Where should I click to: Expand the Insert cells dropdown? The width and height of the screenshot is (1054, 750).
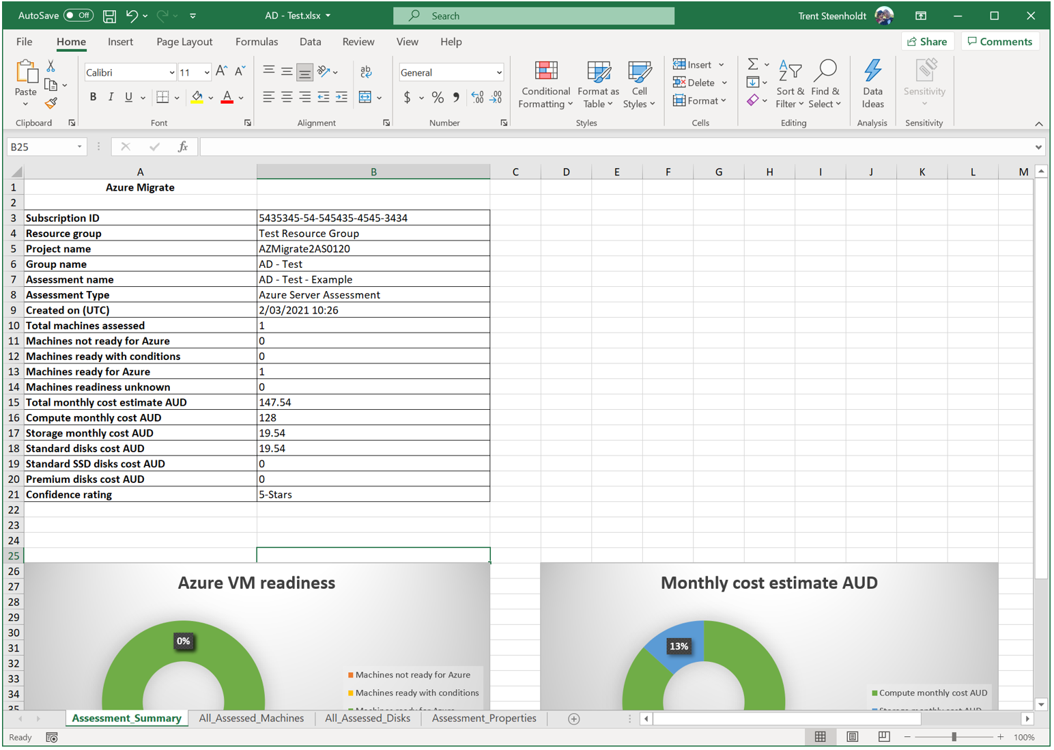(x=722, y=65)
